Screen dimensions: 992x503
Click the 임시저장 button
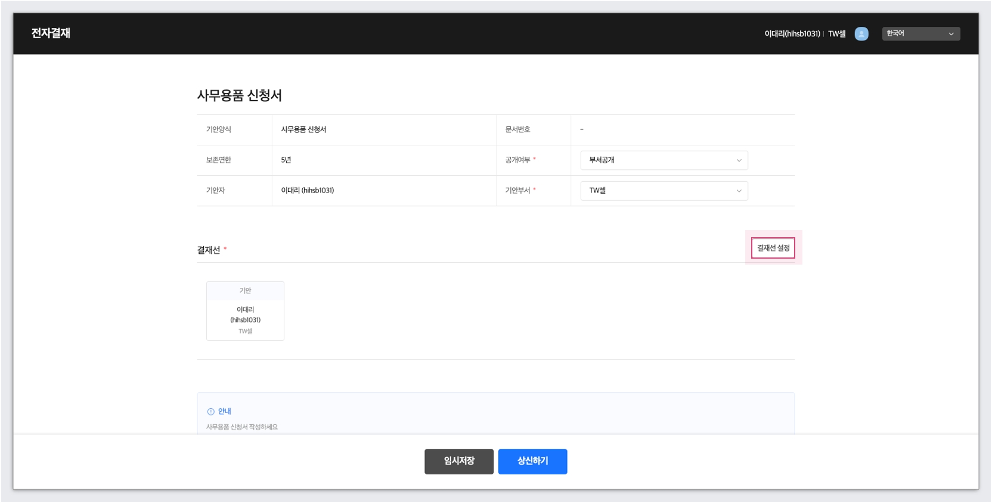[458, 461]
